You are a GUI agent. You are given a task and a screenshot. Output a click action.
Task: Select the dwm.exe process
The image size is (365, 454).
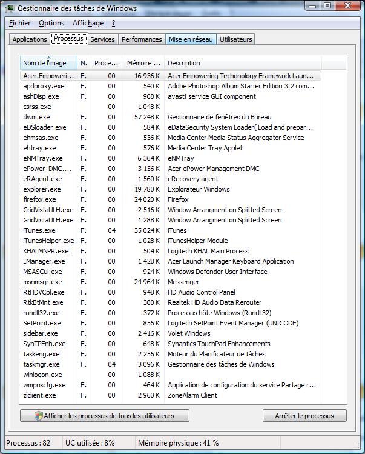[171, 117]
